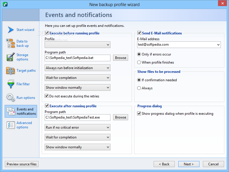Viewport: 229px width, 172px height.
Task: Open Advanced options step
Action: [24, 125]
